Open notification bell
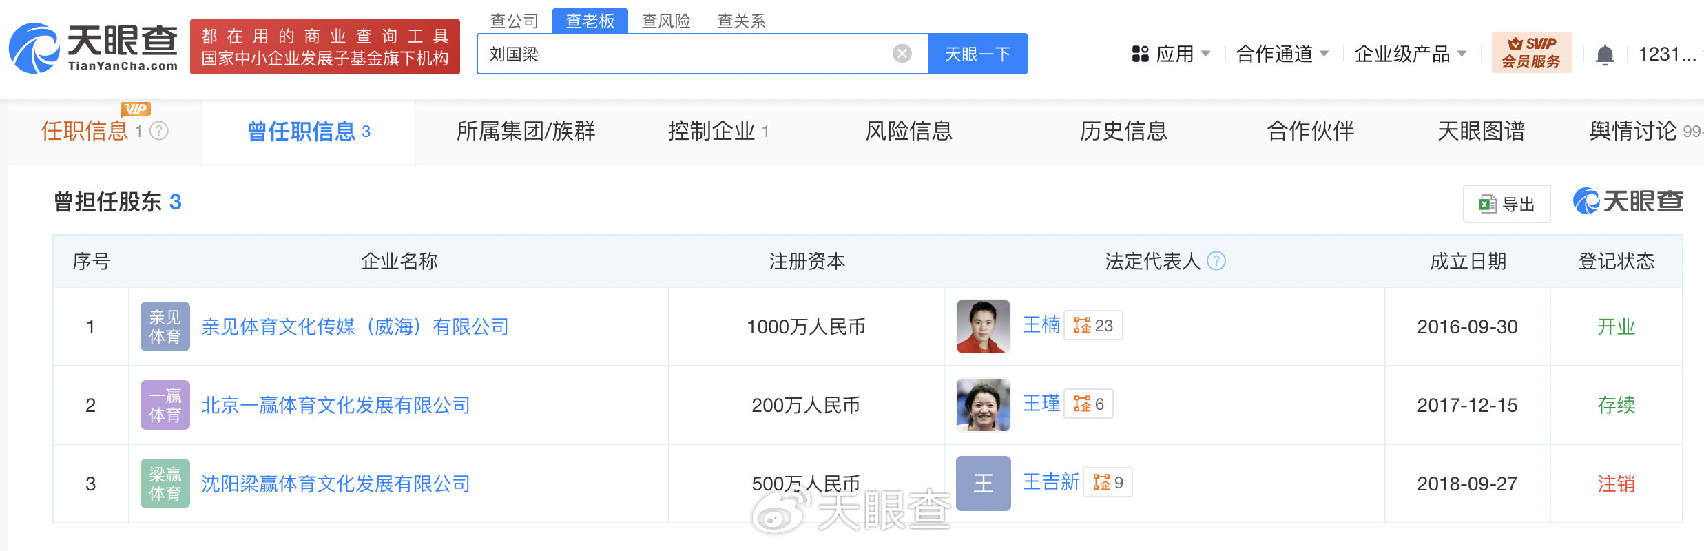 pyautogui.click(x=1605, y=54)
